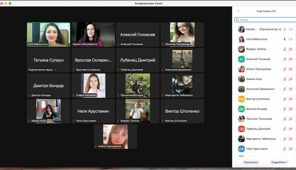Screen dimensions: 296x170
Task: Click Алёна Прохоренко's muted microphone icon
Action: [284, 69]
